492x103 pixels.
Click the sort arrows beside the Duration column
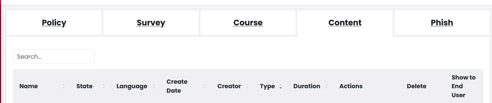point(327,86)
